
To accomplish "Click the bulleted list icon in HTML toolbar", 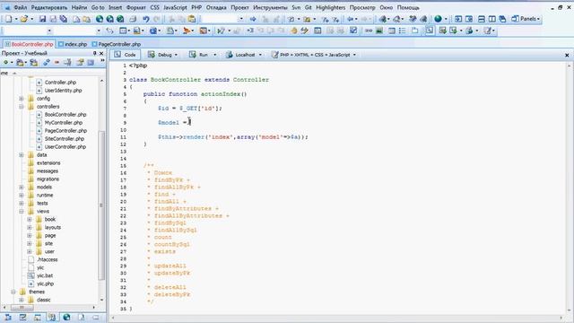I will 403,31.
